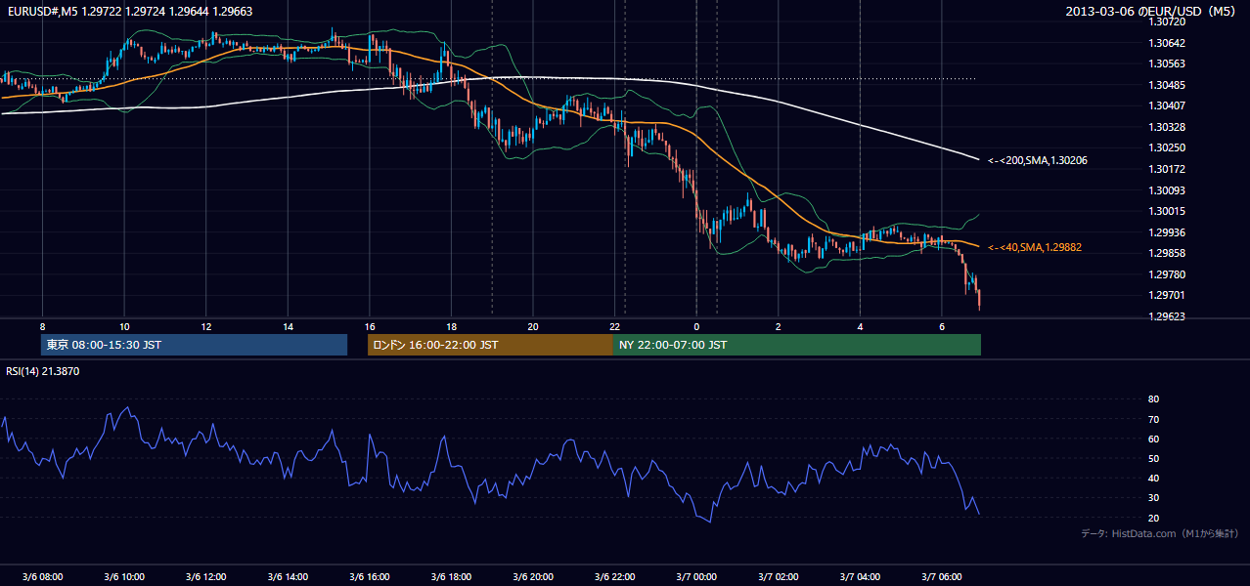The width and height of the screenshot is (1250, 586).
Task: Click price axis value 1.29623
Action: 1167,316
